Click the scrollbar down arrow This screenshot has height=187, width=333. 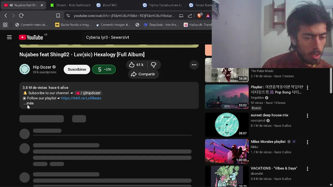331,185
